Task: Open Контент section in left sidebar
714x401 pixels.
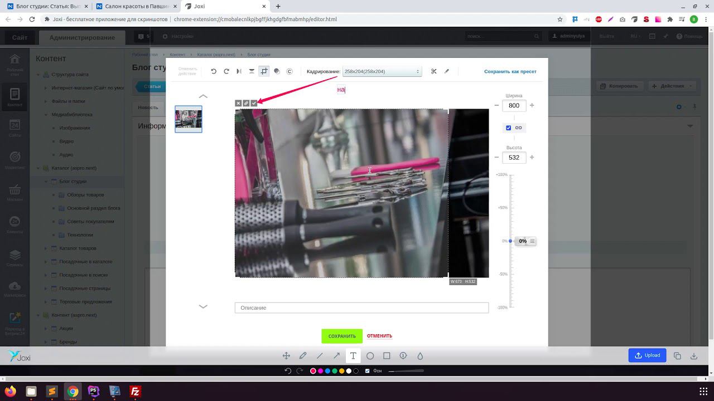Action: [15, 97]
